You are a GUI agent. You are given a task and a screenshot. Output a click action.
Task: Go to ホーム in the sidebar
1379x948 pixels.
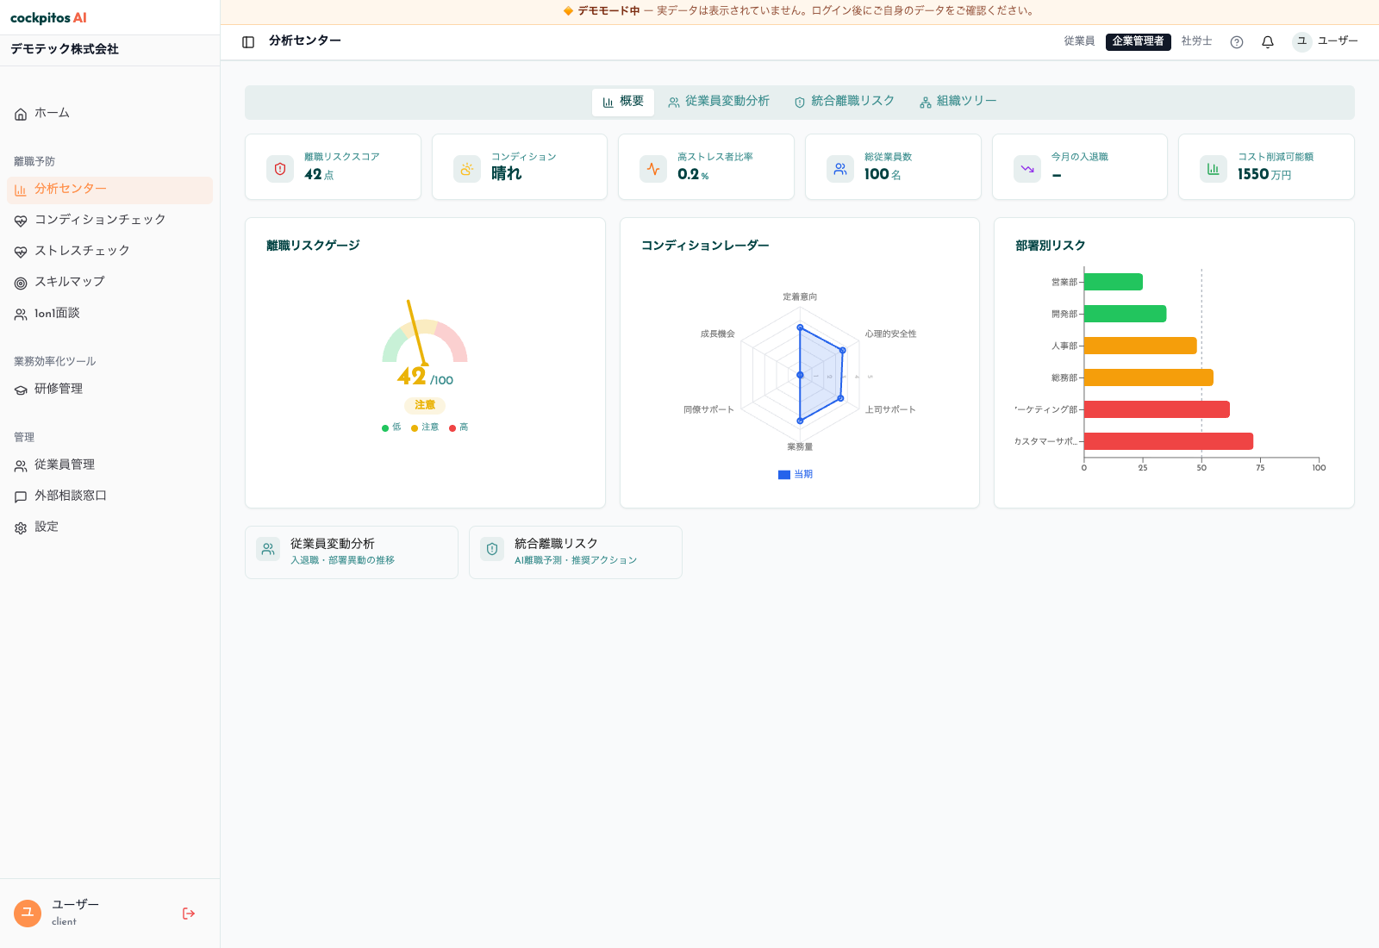pyautogui.click(x=109, y=114)
